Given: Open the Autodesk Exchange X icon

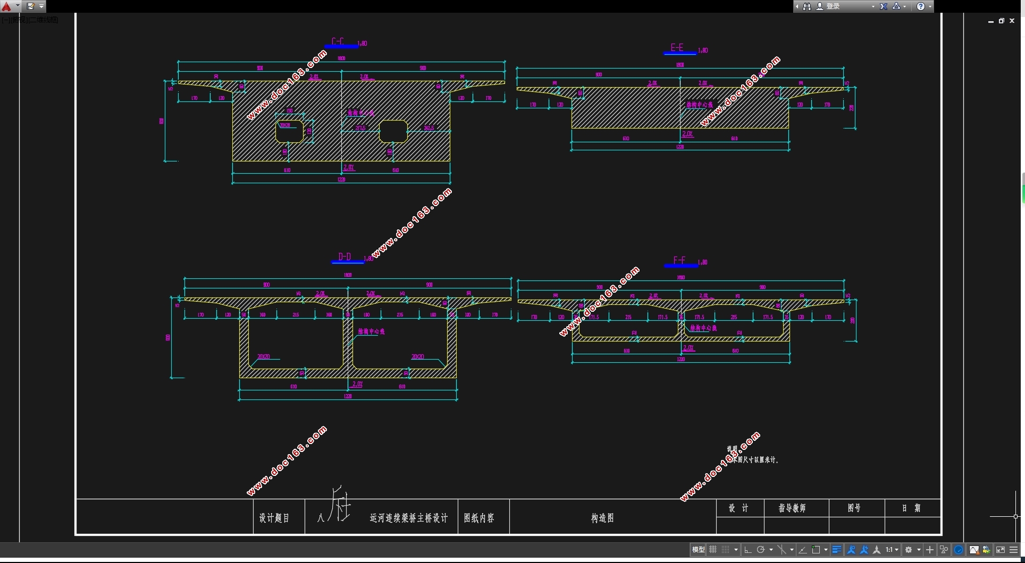Looking at the screenshot, I should (884, 6).
